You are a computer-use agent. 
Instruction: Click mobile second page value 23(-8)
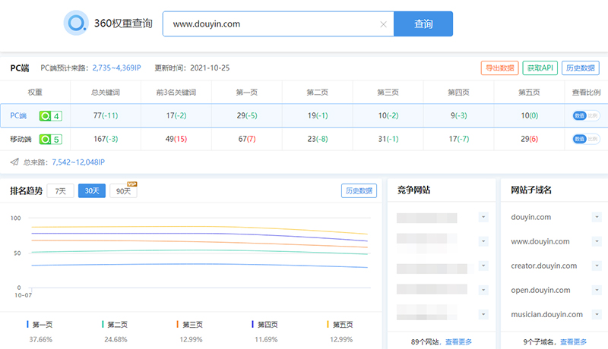[318, 139]
